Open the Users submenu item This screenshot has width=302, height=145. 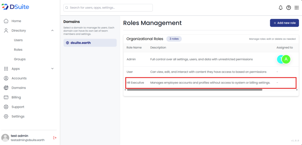pos(18,40)
